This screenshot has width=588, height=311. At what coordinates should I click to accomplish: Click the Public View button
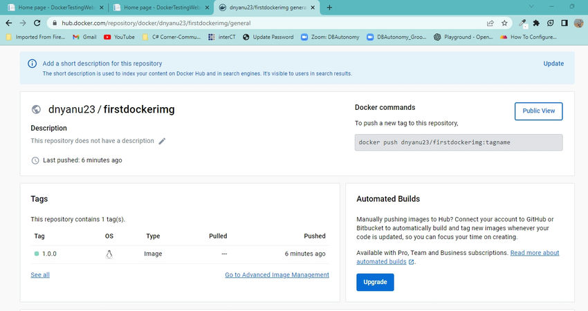pyautogui.click(x=538, y=111)
